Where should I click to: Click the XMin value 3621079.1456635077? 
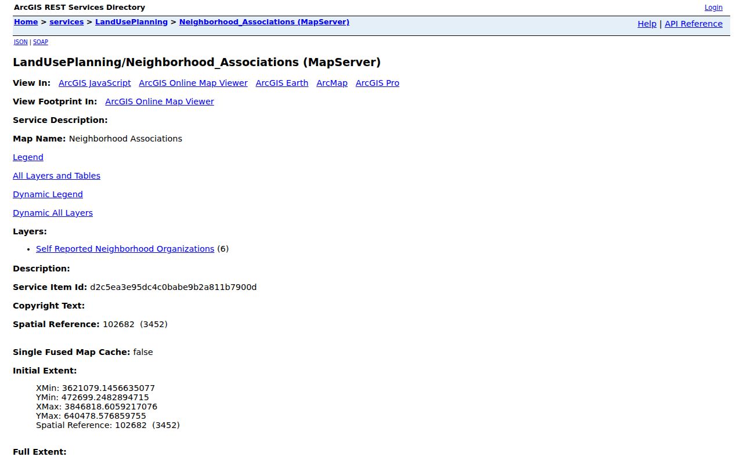point(109,388)
